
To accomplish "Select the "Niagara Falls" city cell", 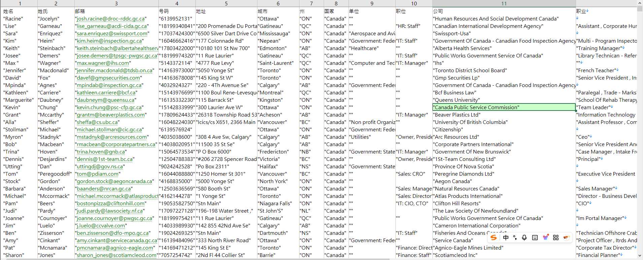I will coord(278,204).
